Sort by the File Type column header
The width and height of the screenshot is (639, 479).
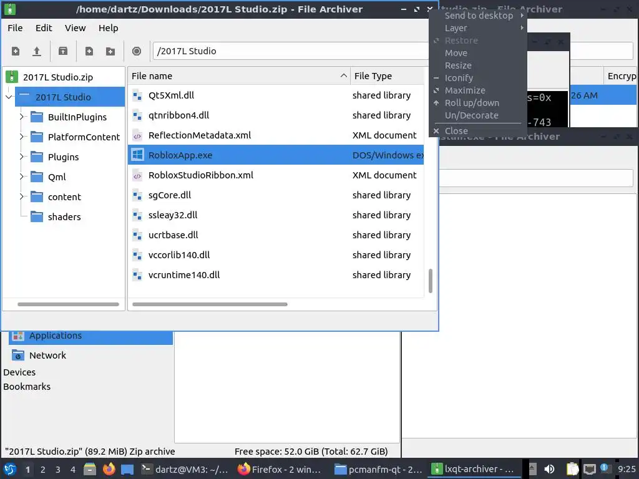pyautogui.click(x=387, y=76)
